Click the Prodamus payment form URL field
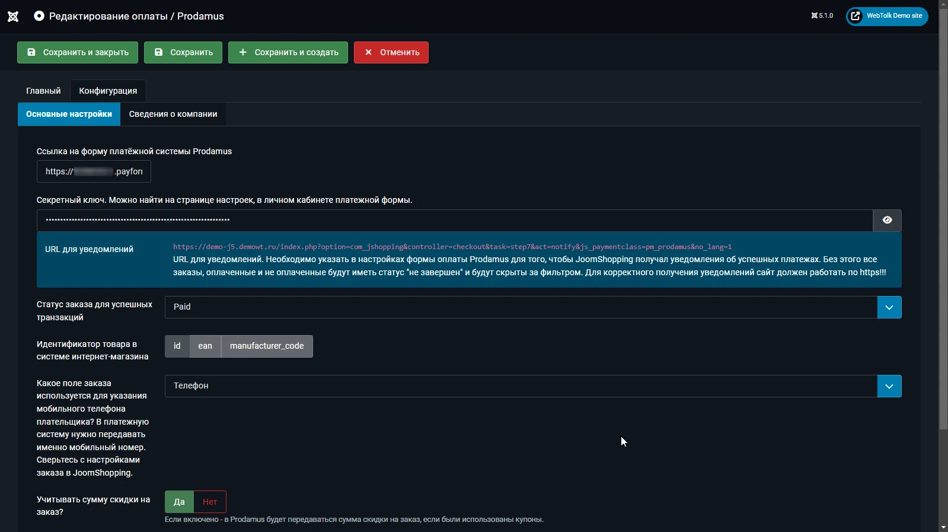This screenshot has width=948, height=532. point(94,171)
